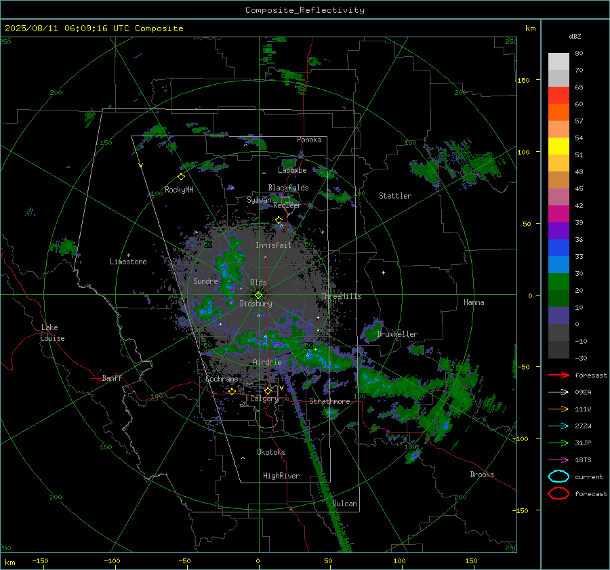This screenshot has width=610, height=570.
Task: Click the Okotoks town label
Action: pyautogui.click(x=271, y=452)
